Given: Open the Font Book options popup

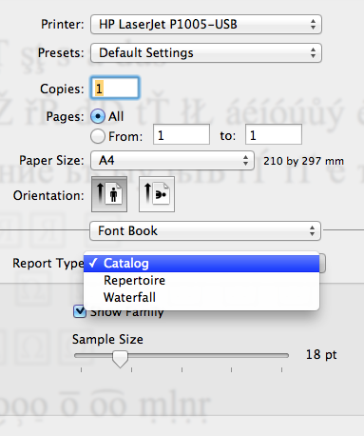Looking at the screenshot, I should pos(205,230).
